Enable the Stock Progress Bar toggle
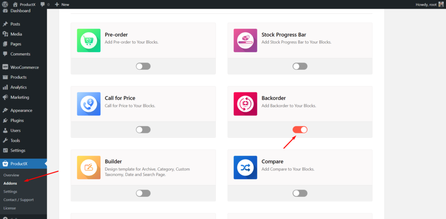 coord(300,66)
